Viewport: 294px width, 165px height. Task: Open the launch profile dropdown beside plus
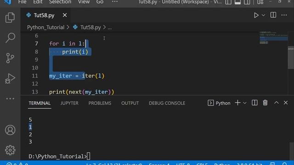click(245, 103)
